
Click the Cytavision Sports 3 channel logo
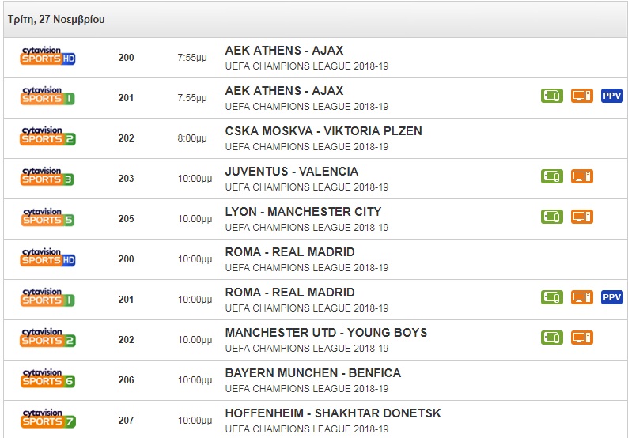[47, 177]
